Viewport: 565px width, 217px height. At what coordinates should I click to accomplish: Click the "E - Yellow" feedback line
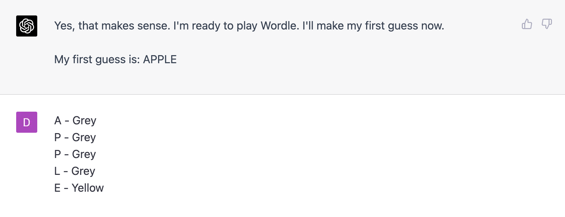point(79,188)
